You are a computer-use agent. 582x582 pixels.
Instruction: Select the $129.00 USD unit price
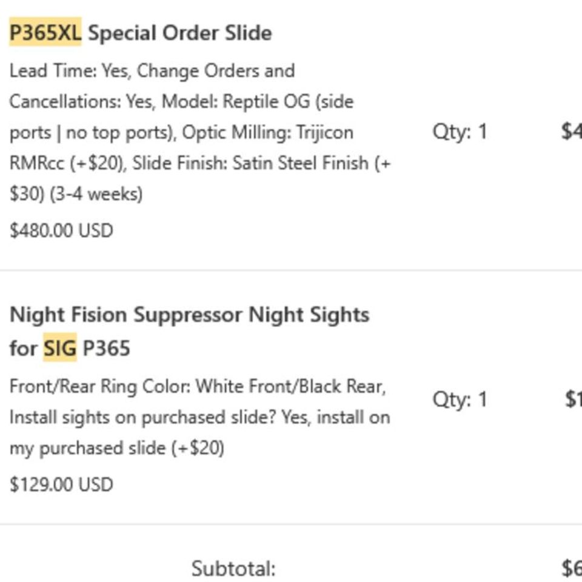pos(61,485)
